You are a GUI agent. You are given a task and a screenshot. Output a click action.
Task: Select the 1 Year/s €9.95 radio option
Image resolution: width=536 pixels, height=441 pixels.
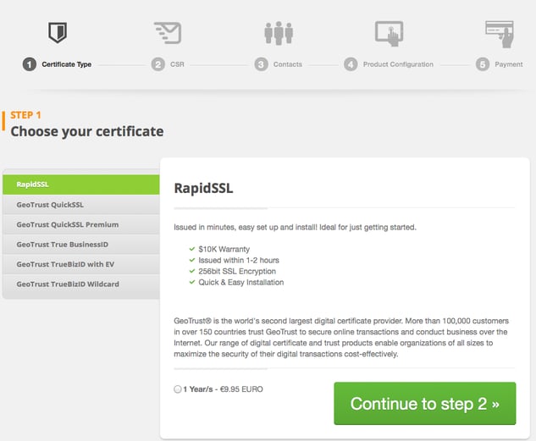[178, 389]
